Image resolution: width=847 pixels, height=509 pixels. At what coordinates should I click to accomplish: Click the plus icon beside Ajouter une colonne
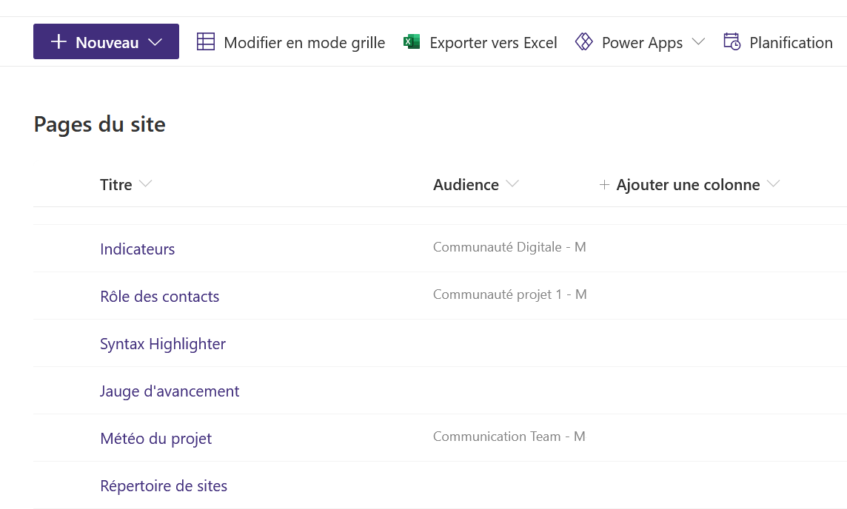[604, 185]
